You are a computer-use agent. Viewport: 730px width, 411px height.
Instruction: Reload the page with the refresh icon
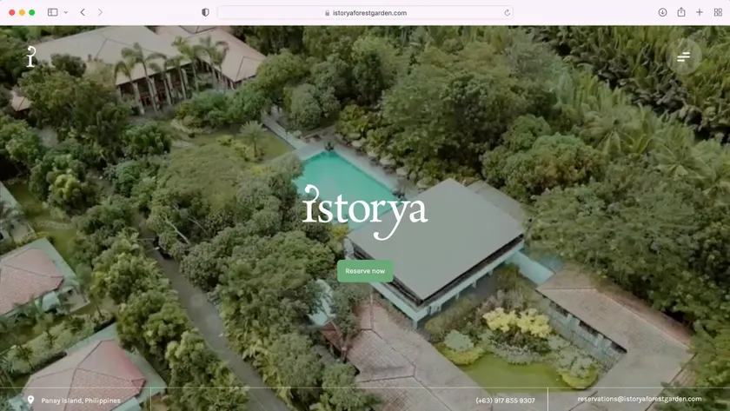(x=507, y=12)
